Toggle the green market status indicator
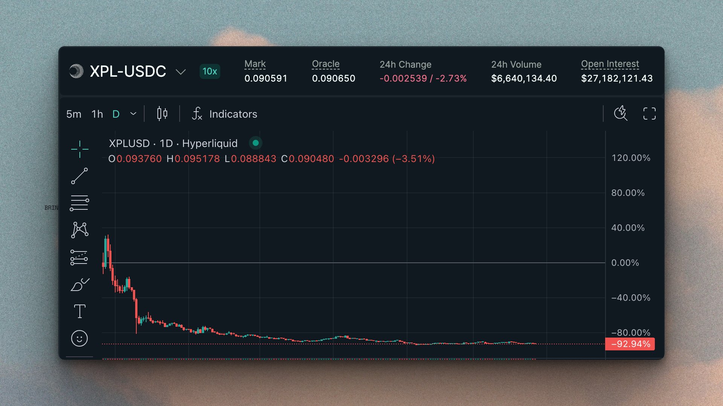 (x=256, y=143)
